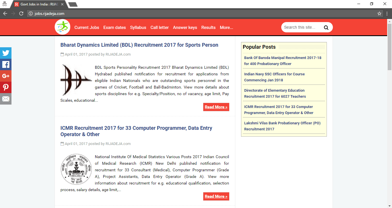Click the incognito profile icon
Viewport: 392px width, 208px height.
4,4
